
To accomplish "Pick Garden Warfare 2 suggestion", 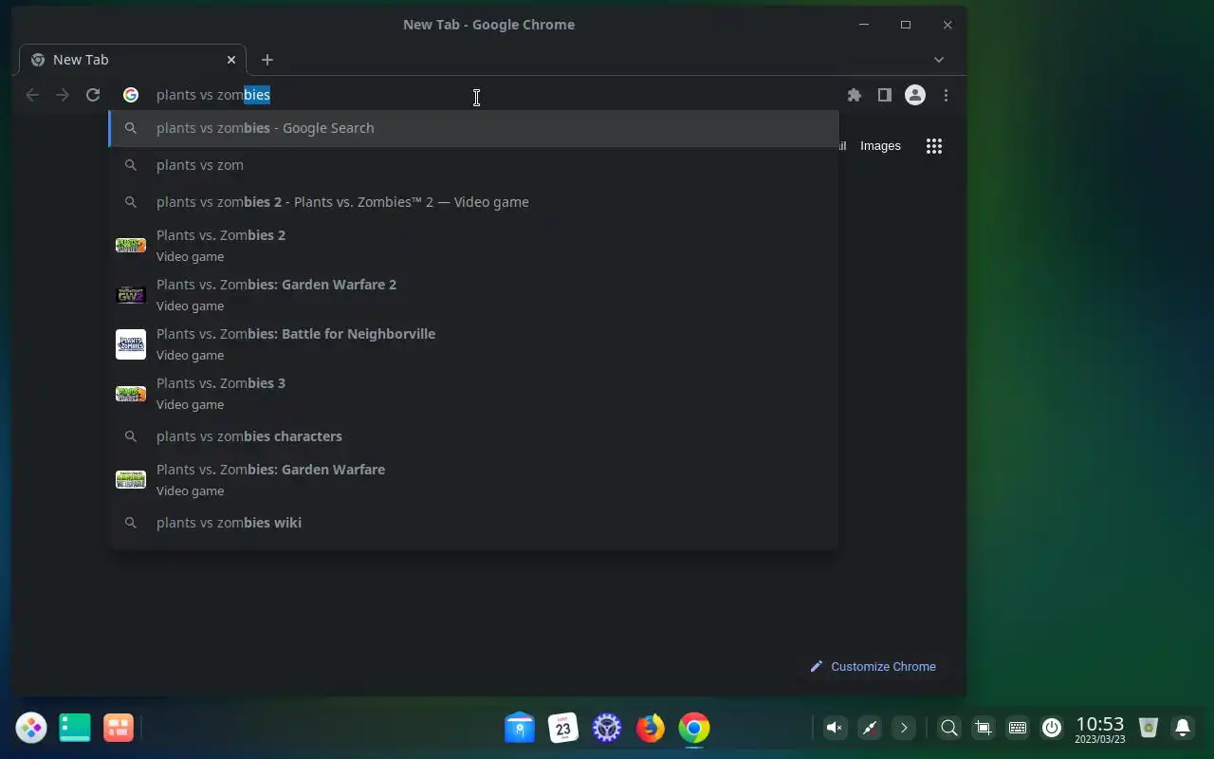I will [474, 294].
